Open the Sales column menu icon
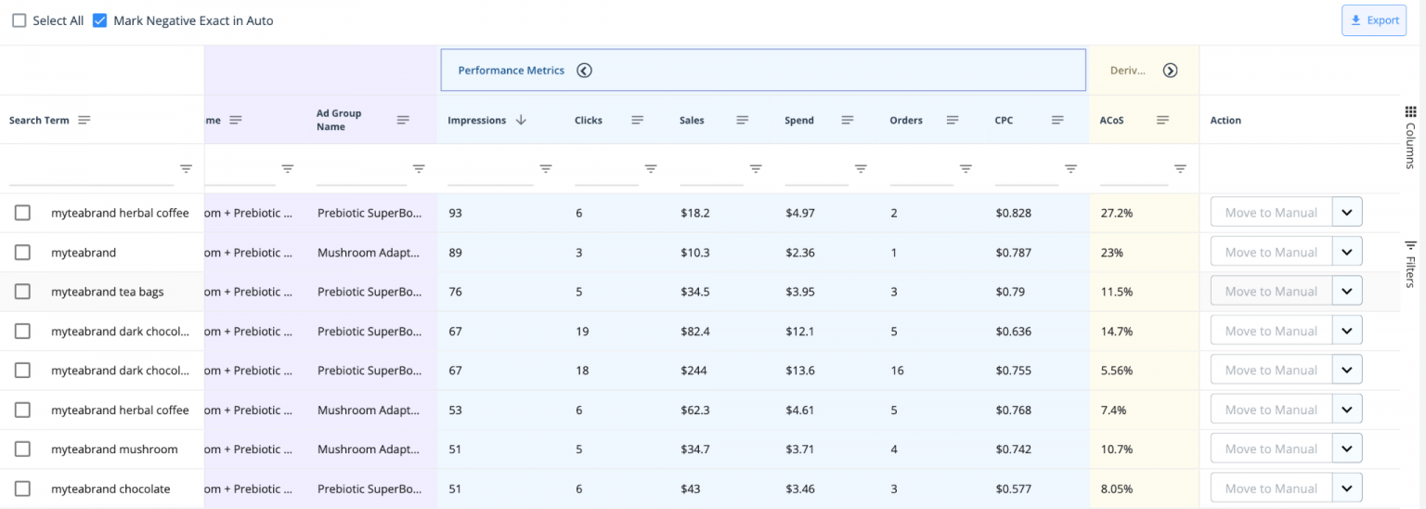The width and height of the screenshot is (1426, 509). pyautogui.click(x=743, y=120)
